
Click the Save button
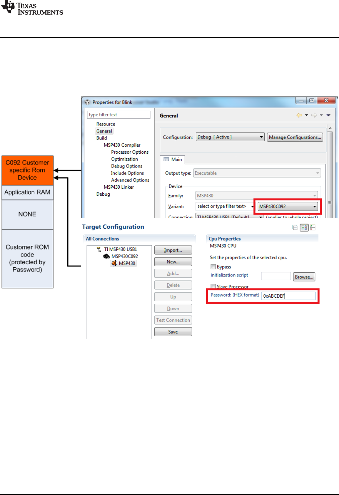(x=173, y=332)
